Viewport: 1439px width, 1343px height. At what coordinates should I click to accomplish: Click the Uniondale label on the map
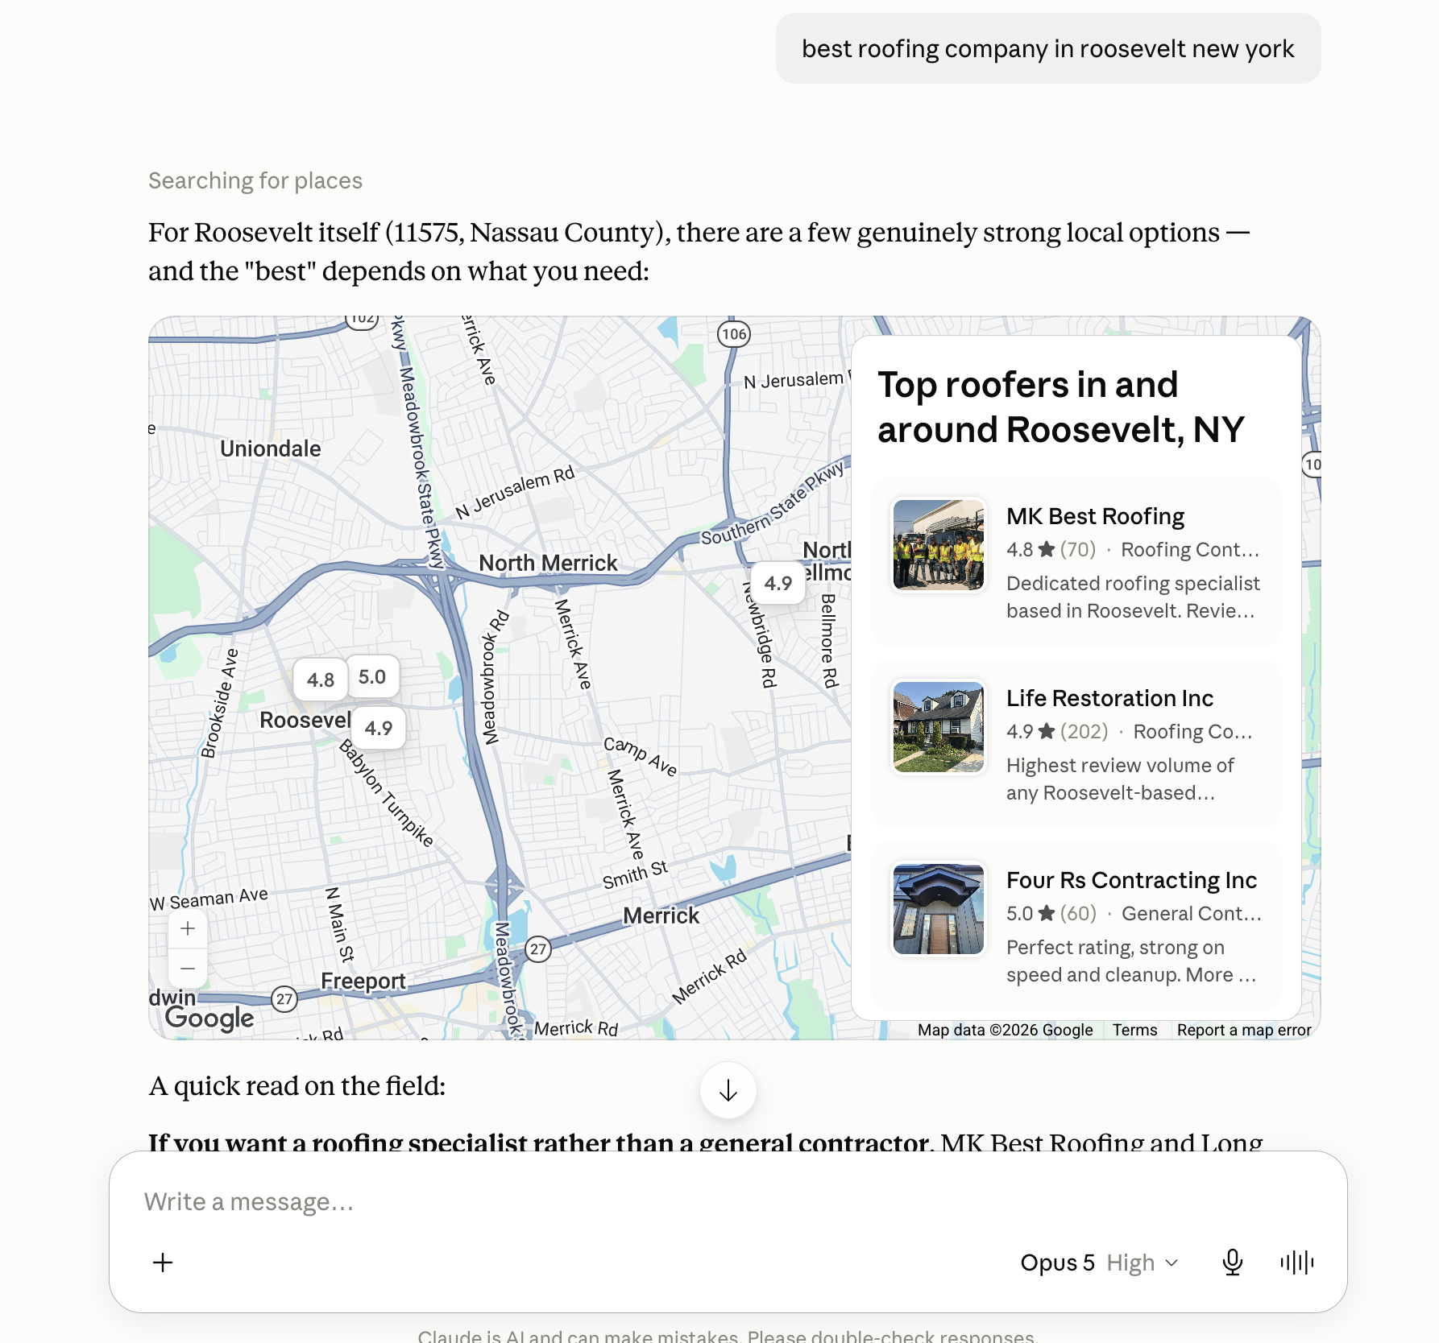(271, 448)
